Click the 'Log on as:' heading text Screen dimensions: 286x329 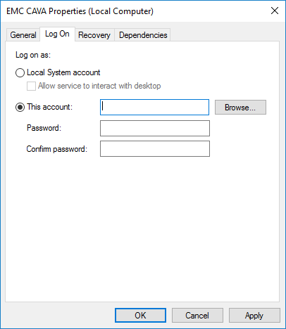(x=33, y=55)
